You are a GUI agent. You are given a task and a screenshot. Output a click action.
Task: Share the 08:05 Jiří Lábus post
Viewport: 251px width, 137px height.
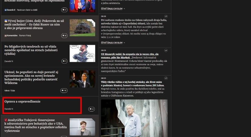166,78
